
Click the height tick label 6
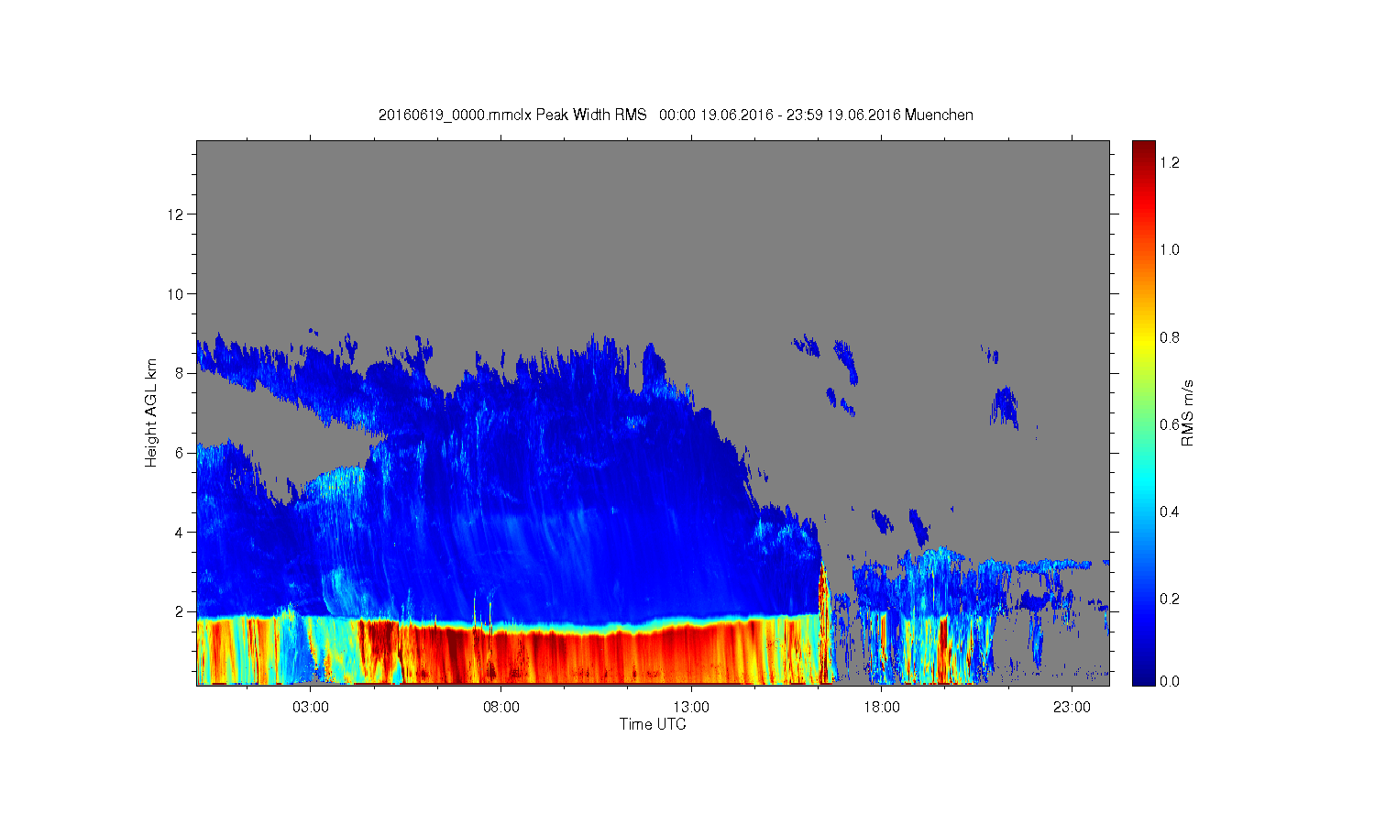tap(180, 453)
